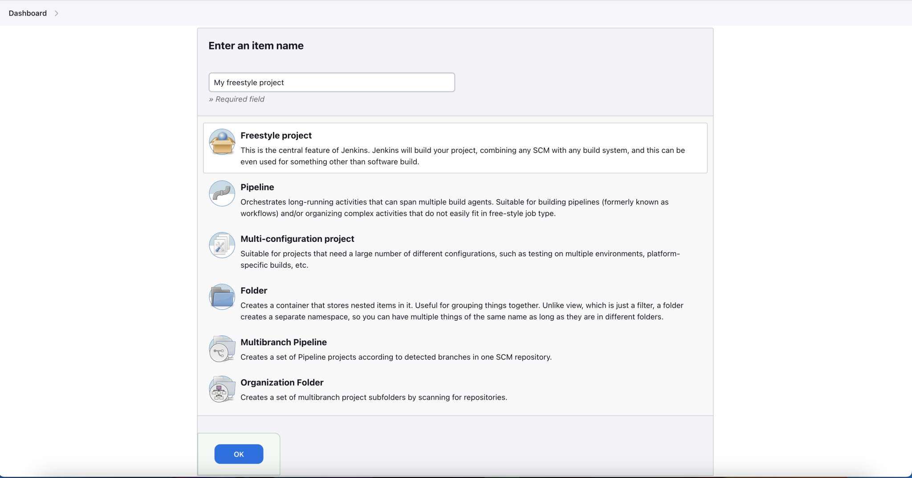Viewport: 912px width, 478px height.
Task: Click the Organization Folder icon
Action: coord(222,389)
